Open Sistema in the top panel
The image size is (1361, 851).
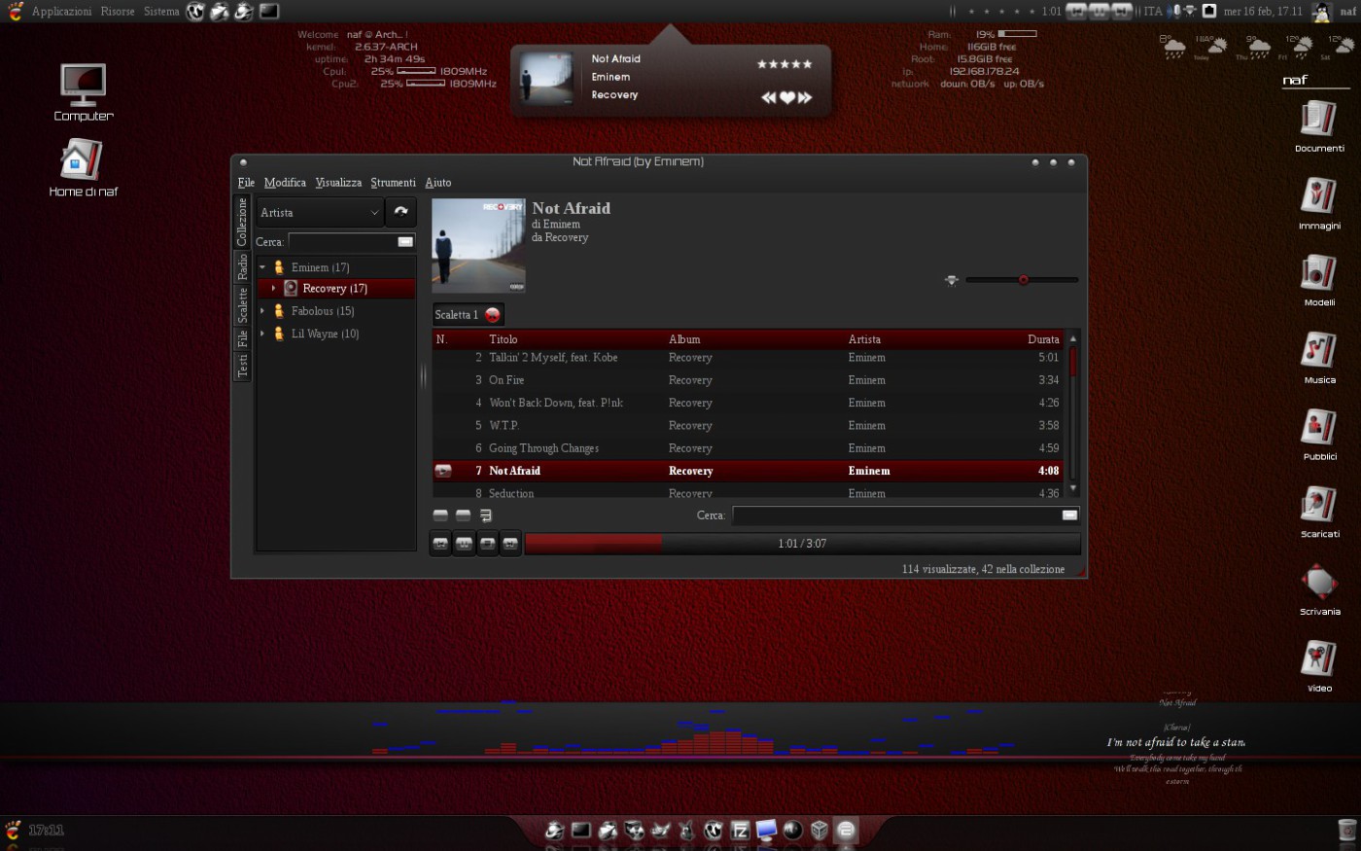161,12
